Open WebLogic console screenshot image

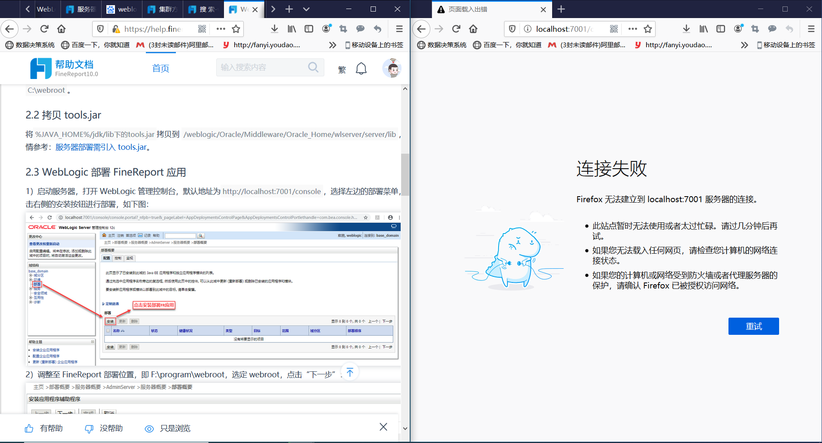pos(213,288)
